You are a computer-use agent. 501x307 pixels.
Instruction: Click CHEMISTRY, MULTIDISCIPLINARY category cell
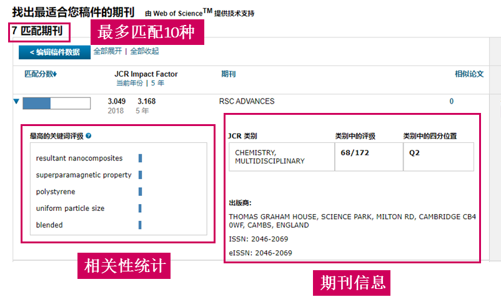pos(282,157)
